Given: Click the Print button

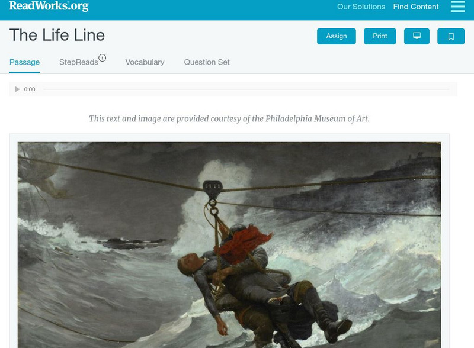Looking at the screenshot, I should tap(380, 36).
